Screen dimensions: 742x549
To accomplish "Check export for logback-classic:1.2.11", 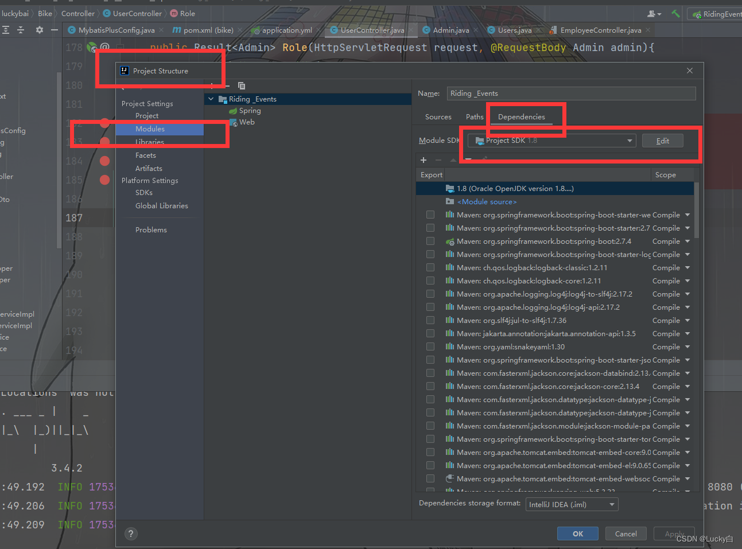I will click(x=430, y=268).
